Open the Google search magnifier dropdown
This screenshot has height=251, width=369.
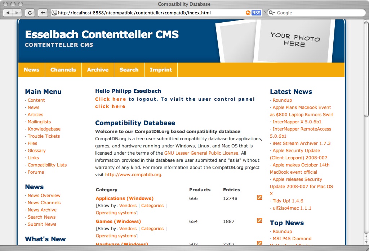(x=272, y=13)
